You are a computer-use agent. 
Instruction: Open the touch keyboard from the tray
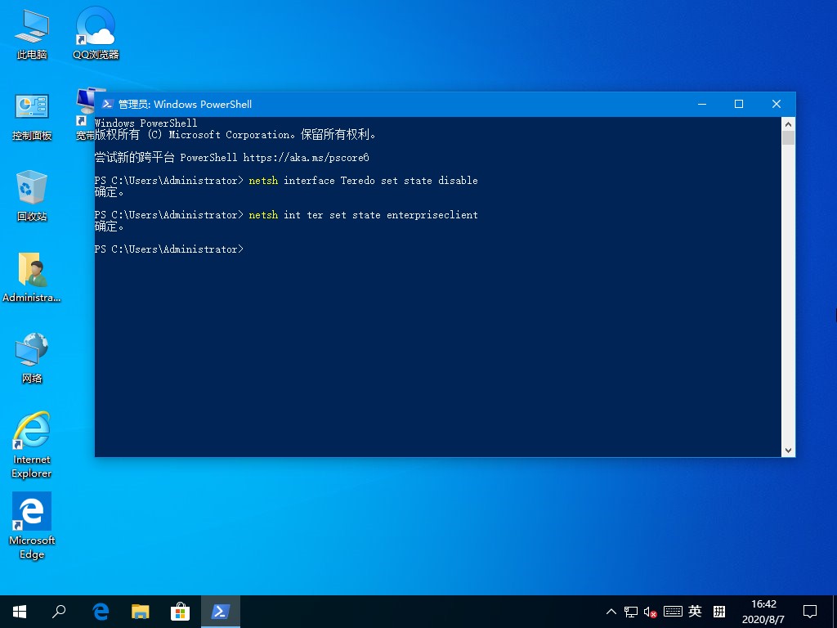coord(672,611)
